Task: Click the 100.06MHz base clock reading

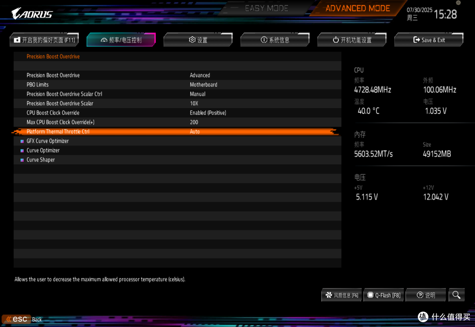Action: point(439,90)
